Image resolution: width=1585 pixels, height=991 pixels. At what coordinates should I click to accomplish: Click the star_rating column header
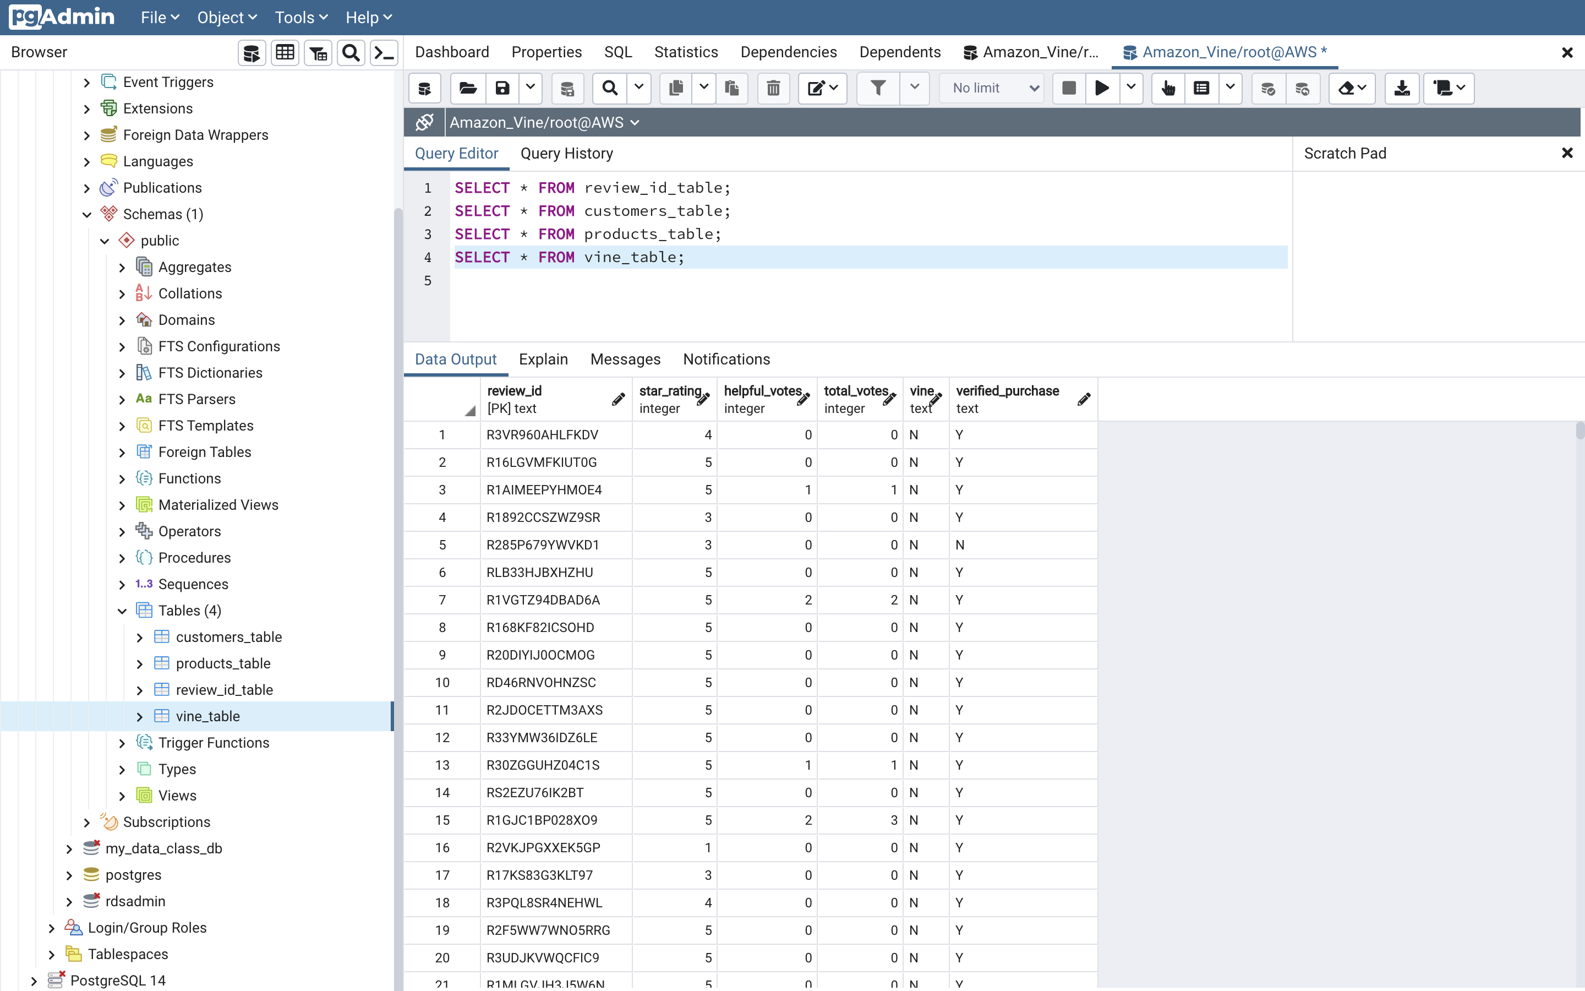click(x=675, y=399)
